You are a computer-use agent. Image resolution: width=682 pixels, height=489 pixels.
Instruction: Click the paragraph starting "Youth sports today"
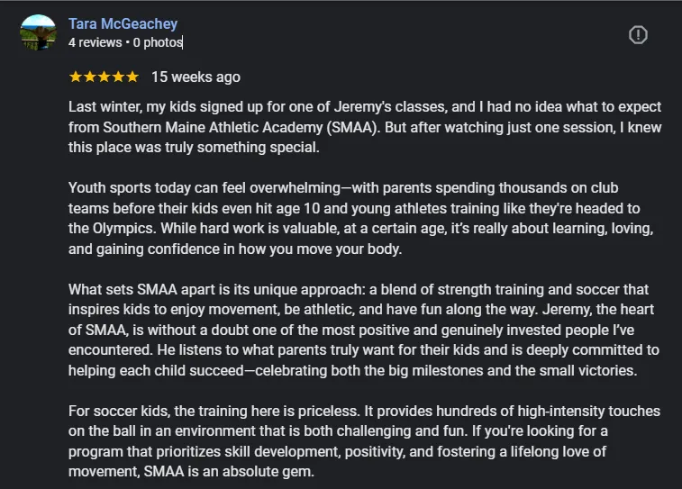click(361, 218)
